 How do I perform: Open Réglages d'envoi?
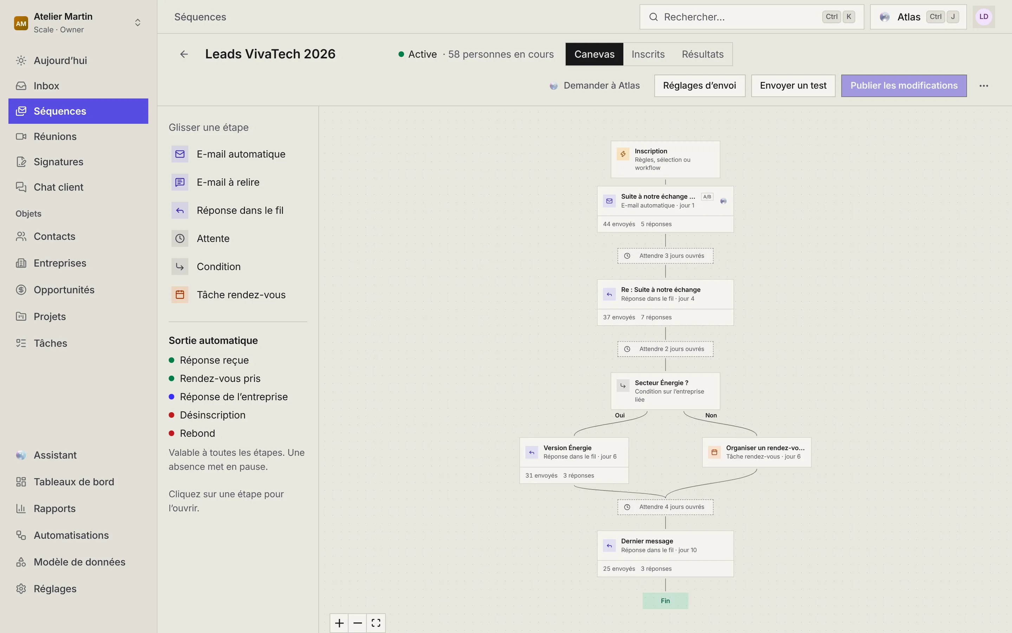700,86
